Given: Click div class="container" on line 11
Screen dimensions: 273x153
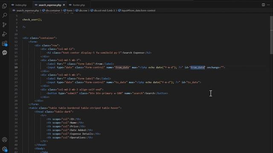Looking at the screenshot, I should pyautogui.click(x=40, y=38).
